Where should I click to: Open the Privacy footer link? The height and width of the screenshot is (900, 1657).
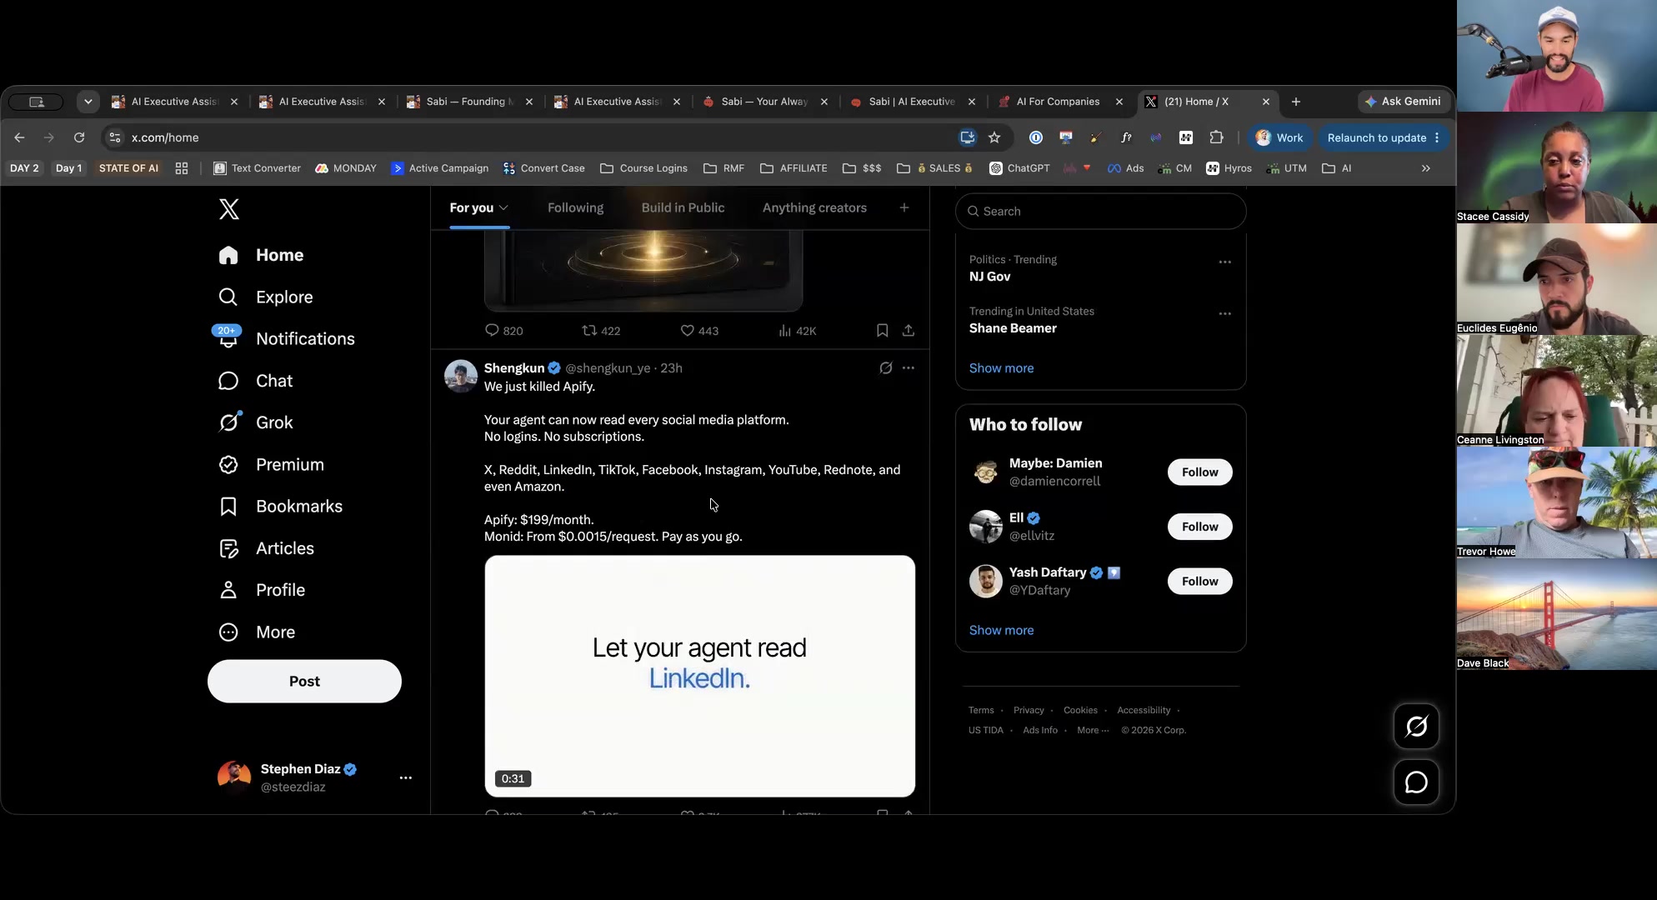(x=1029, y=711)
